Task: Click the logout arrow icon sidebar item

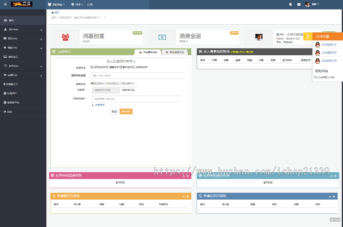Action: (x=5, y=112)
